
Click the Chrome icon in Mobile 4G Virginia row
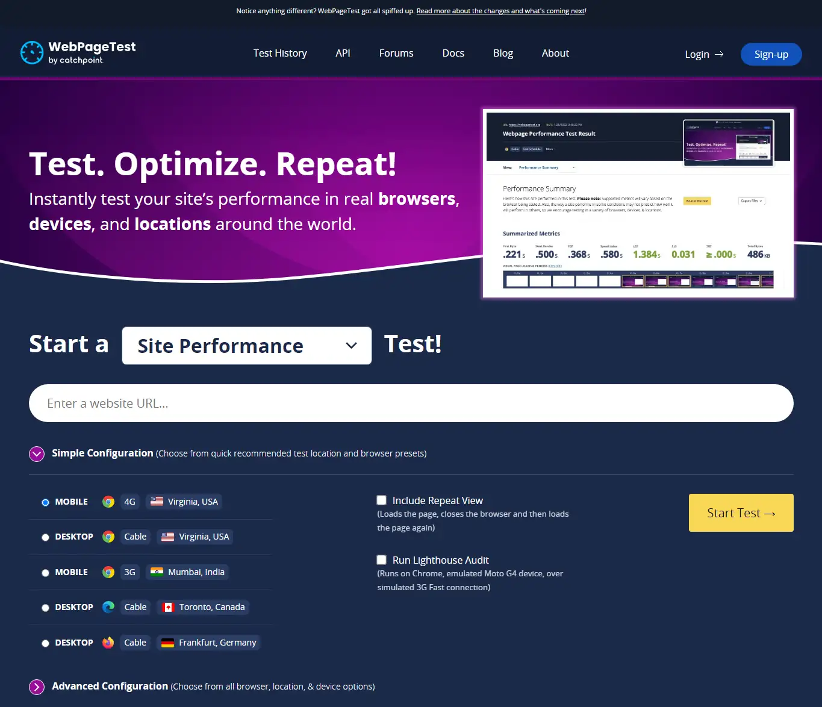click(108, 502)
